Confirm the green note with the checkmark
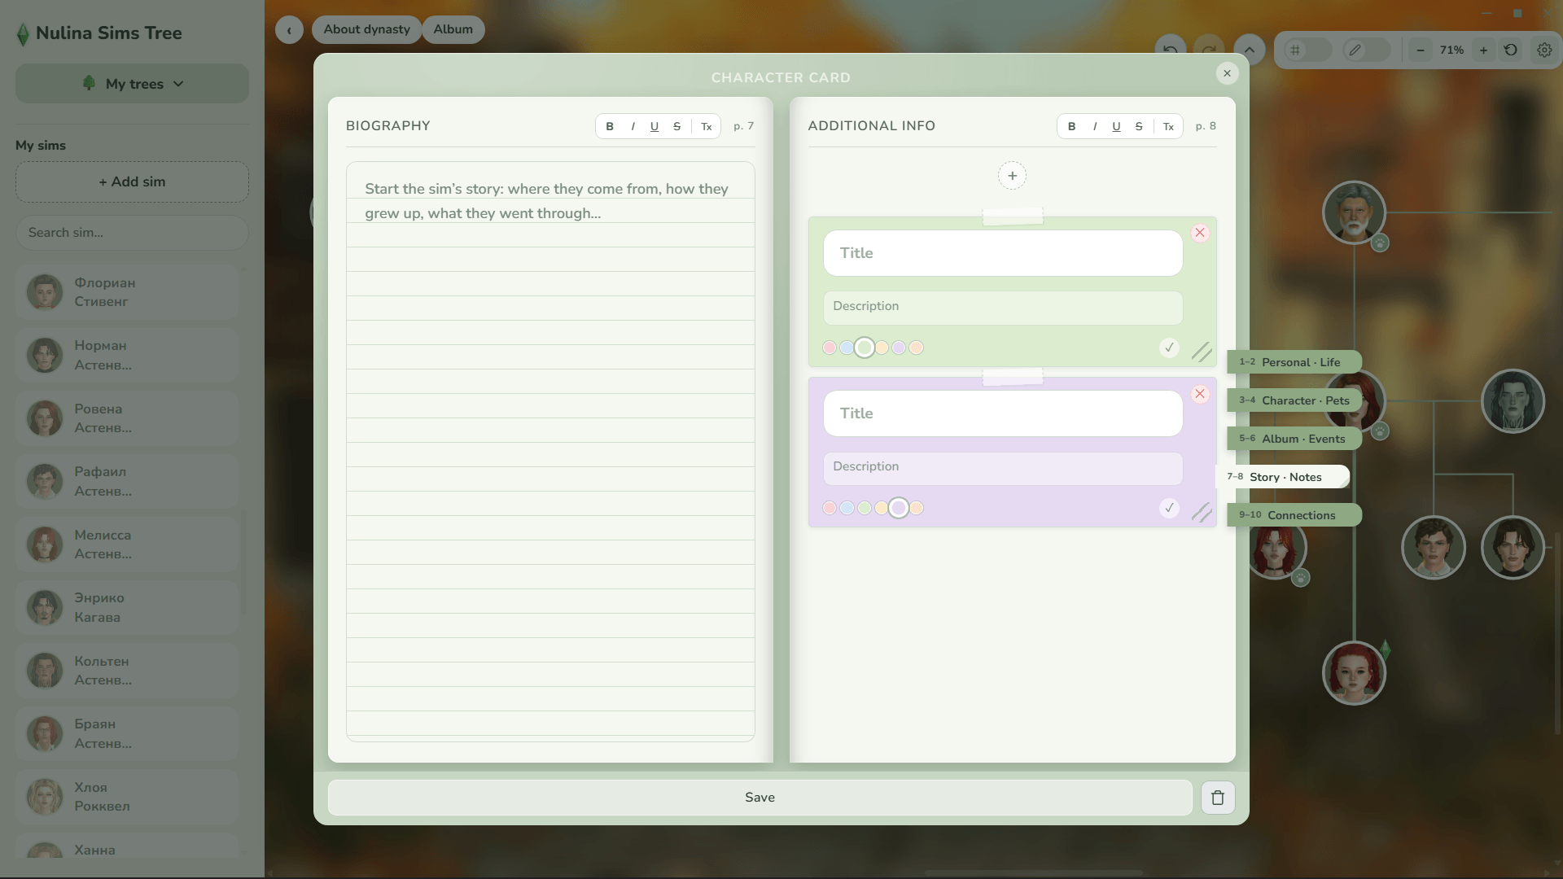 [x=1169, y=348]
